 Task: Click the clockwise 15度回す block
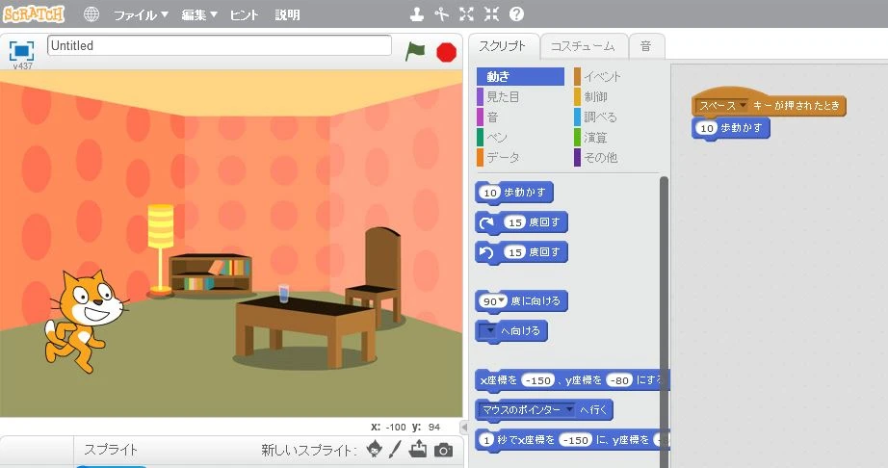click(x=521, y=222)
